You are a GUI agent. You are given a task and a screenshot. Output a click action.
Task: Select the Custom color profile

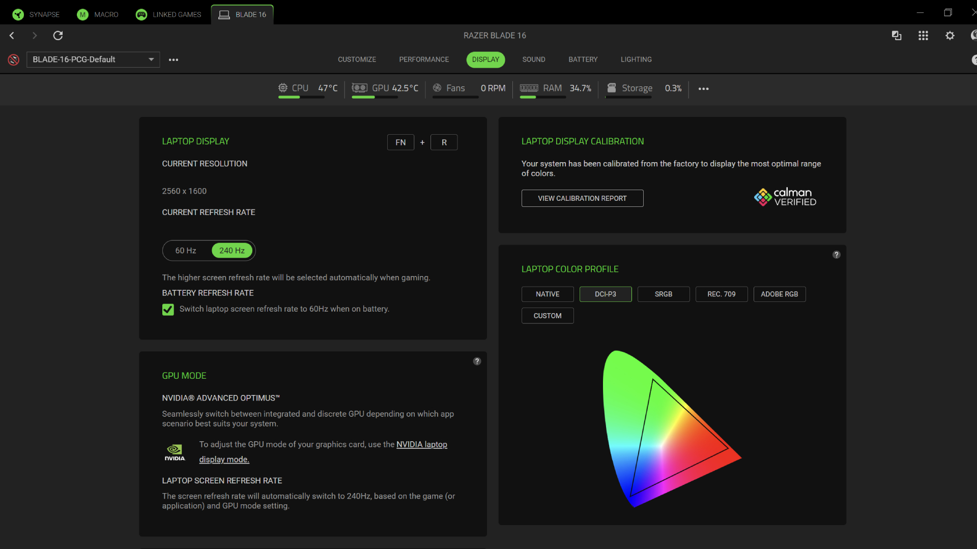tap(548, 316)
